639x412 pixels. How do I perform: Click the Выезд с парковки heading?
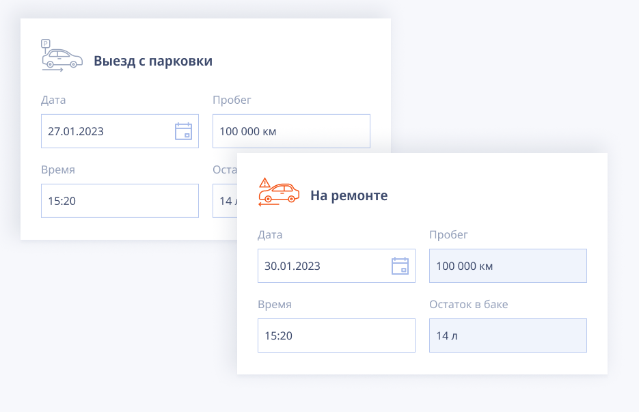click(153, 61)
